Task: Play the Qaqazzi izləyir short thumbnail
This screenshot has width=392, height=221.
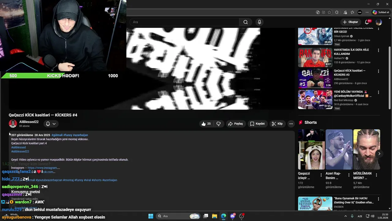Action: pyautogui.click(x=311, y=149)
